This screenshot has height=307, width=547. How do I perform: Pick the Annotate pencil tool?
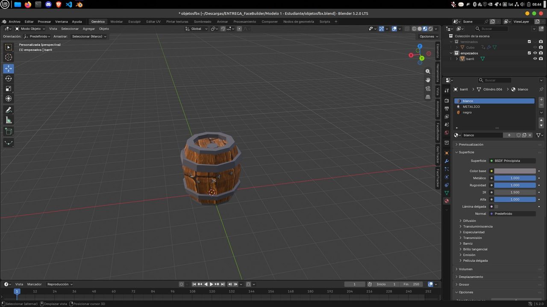pyautogui.click(x=9, y=110)
